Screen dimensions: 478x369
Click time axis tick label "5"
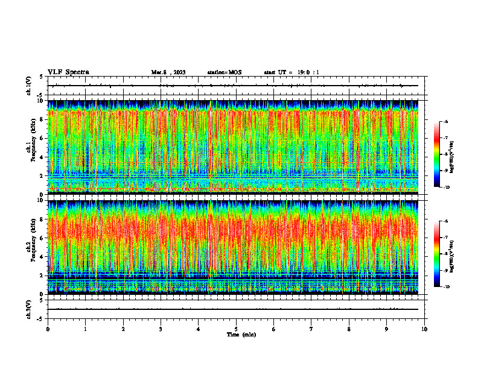pos(236,329)
